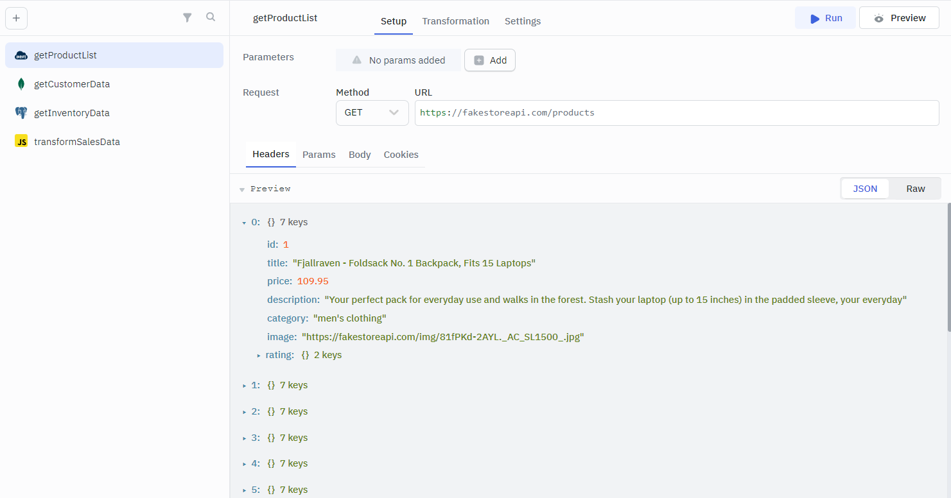Click the search magnifier icon
951x498 pixels.
click(x=211, y=17)
